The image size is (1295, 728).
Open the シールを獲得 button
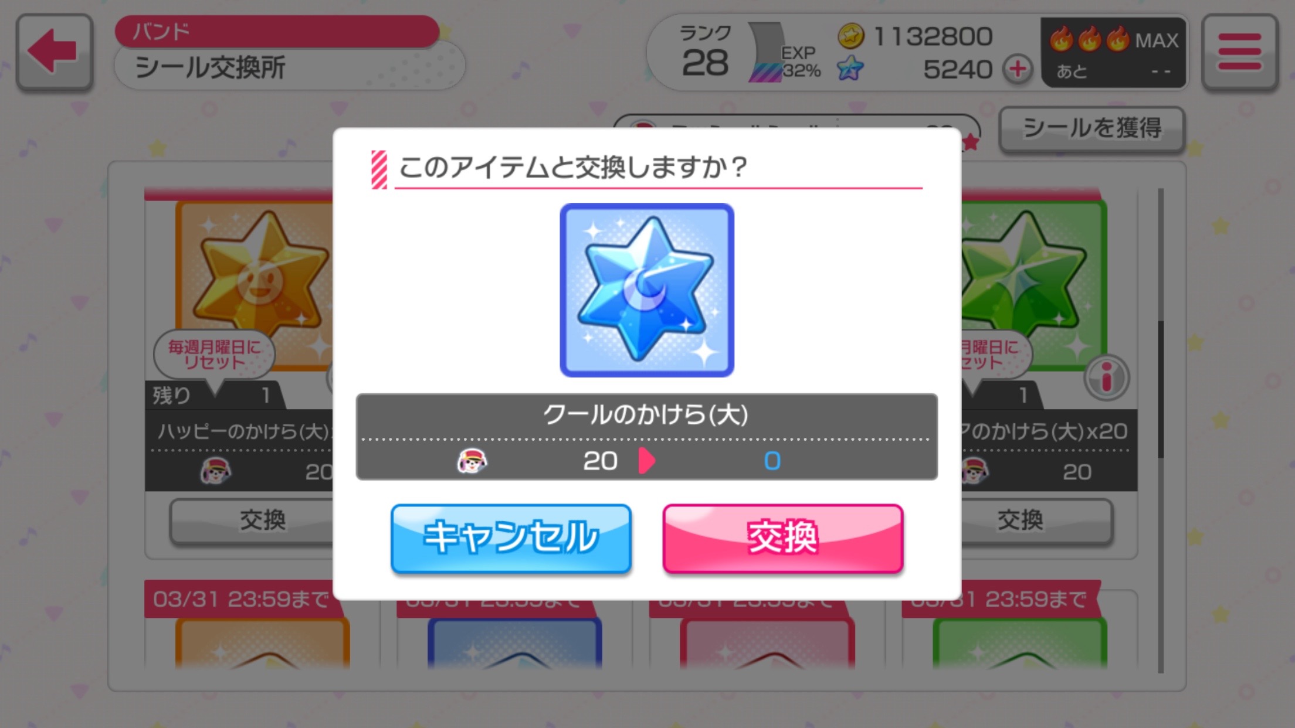1091,128
